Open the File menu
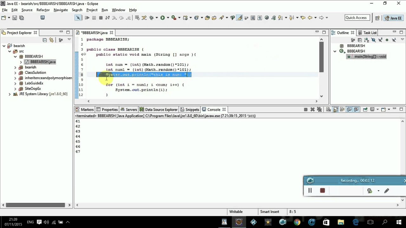 point(5,10)
